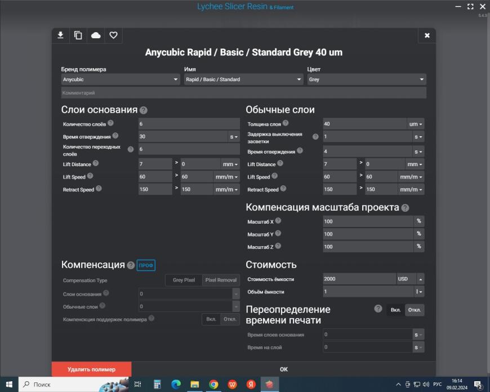Show help for Задержка выключения засветки

click(315, 137)
